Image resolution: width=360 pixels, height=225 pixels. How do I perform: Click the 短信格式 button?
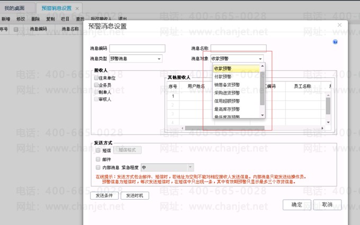pyautogui.click(x=128, y=150)
